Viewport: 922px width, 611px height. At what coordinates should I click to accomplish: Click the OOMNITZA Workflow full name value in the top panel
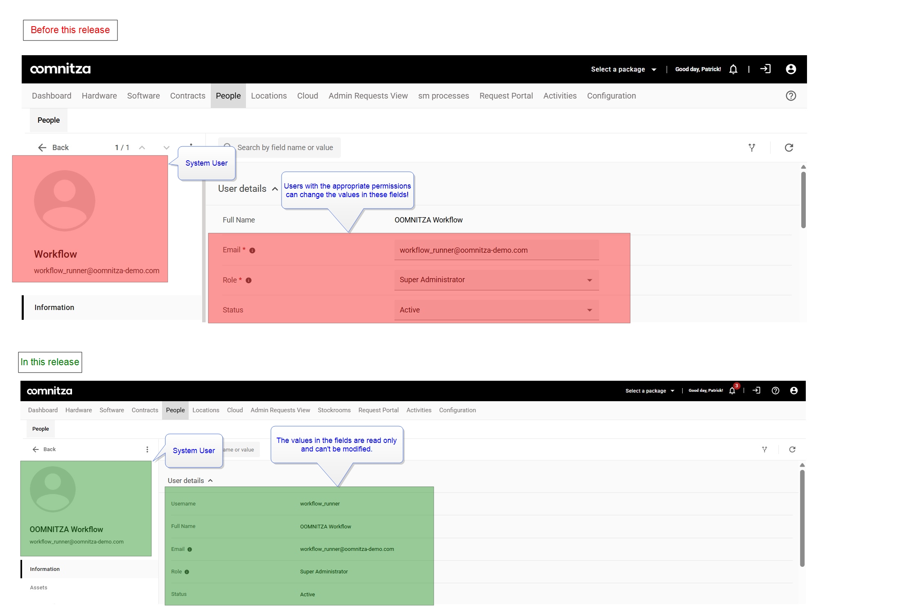tap(428, 220)
